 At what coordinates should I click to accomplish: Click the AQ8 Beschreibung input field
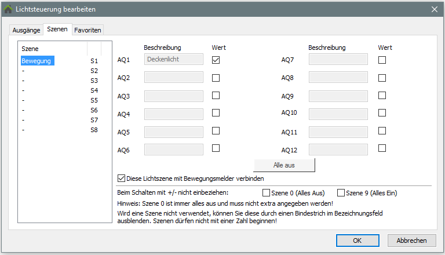(x=338, y=77)
